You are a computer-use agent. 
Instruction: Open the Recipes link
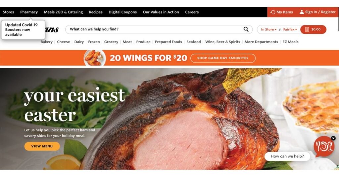click(96, 12)
